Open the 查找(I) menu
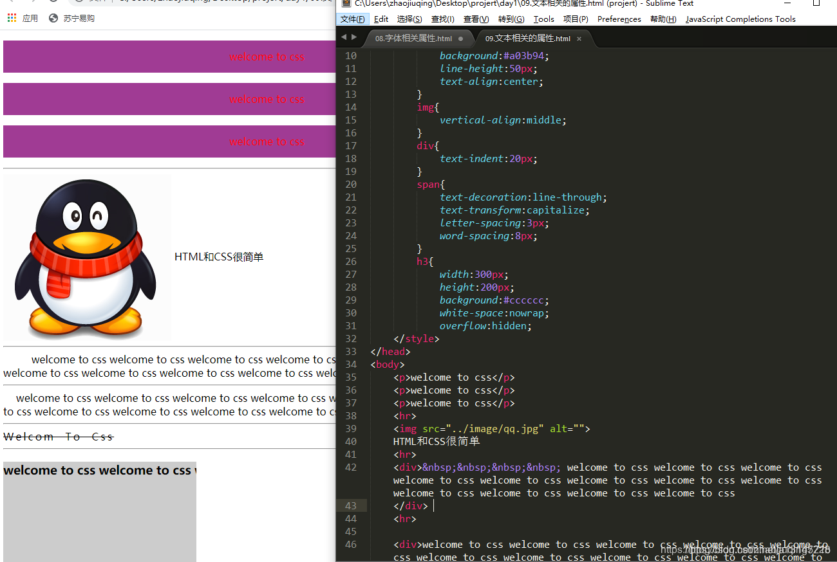This screenshot has width=837, height=562. click(442, 19)
